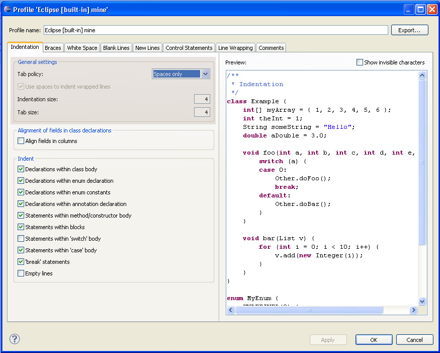Click the Profile name text field

216,30
